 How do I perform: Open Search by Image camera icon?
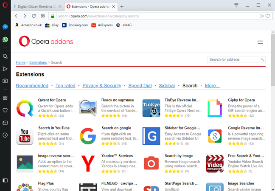151,164
